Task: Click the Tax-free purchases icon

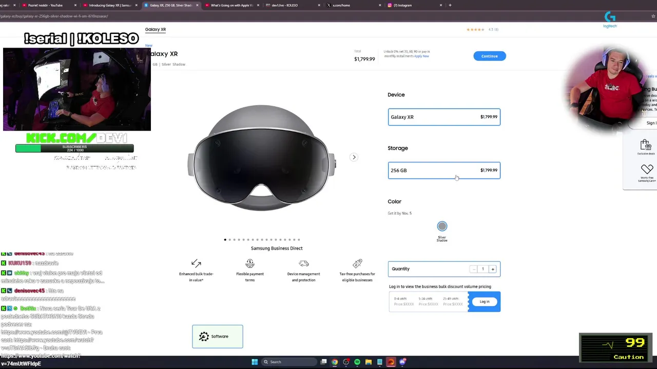Action: tap(357, 263)
